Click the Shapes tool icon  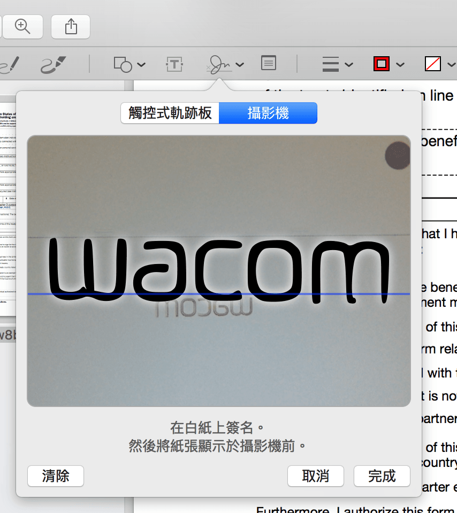123,64
